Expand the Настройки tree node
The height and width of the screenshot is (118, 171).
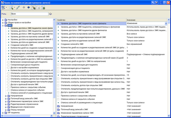coord(3,20)
